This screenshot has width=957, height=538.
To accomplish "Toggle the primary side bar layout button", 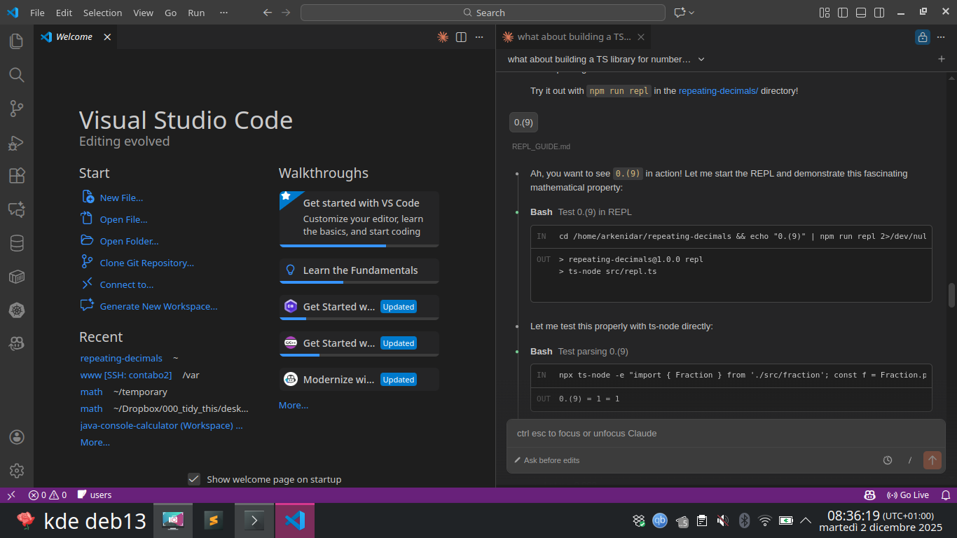I will [843, 13].
